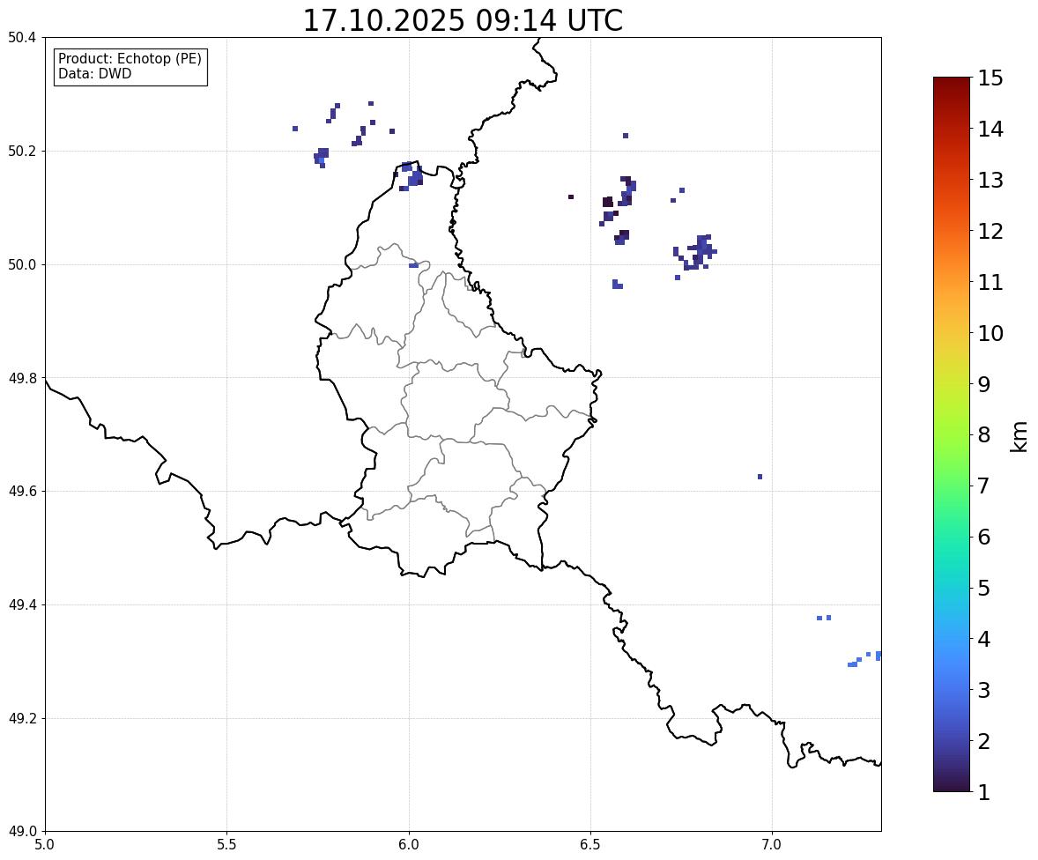
Task: Click the colorbar tick label 13
Action: click(990, 180)
